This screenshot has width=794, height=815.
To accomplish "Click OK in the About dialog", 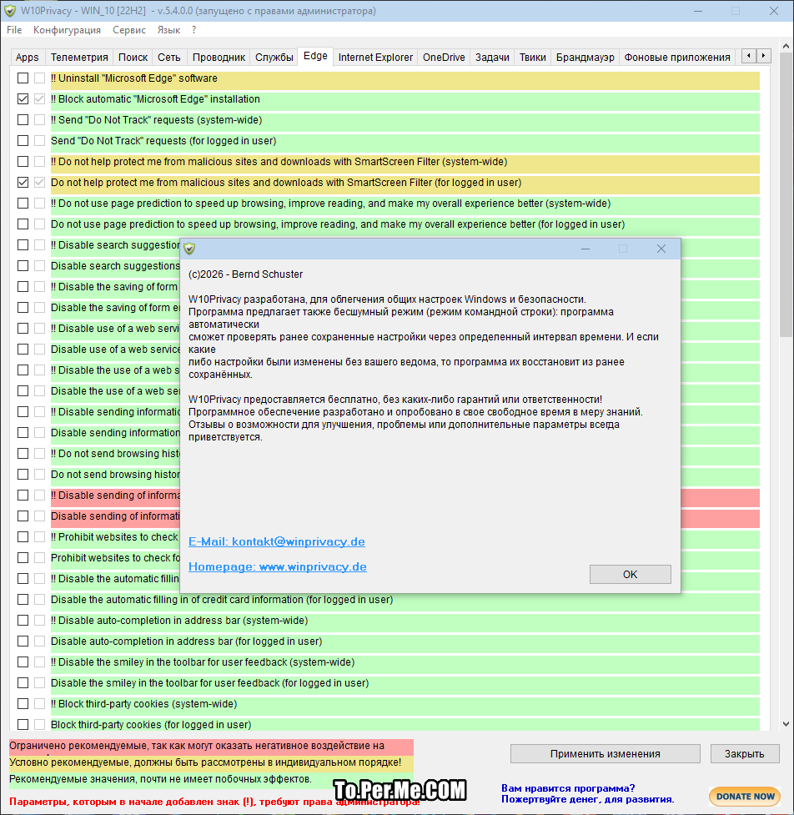I will coord(631,575).
